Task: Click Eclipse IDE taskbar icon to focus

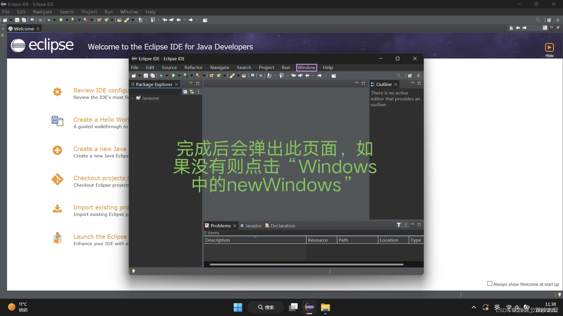Action: click(x=310, y=307)
